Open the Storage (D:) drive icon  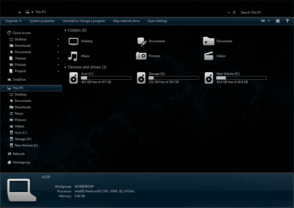tap(141, 78)
